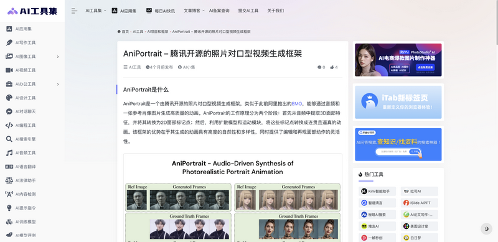Toggle the sidebar collapse hamburger icon
The width and height of the screenshot is (498, 242).
pyautogui.click(x=74, y=11)
